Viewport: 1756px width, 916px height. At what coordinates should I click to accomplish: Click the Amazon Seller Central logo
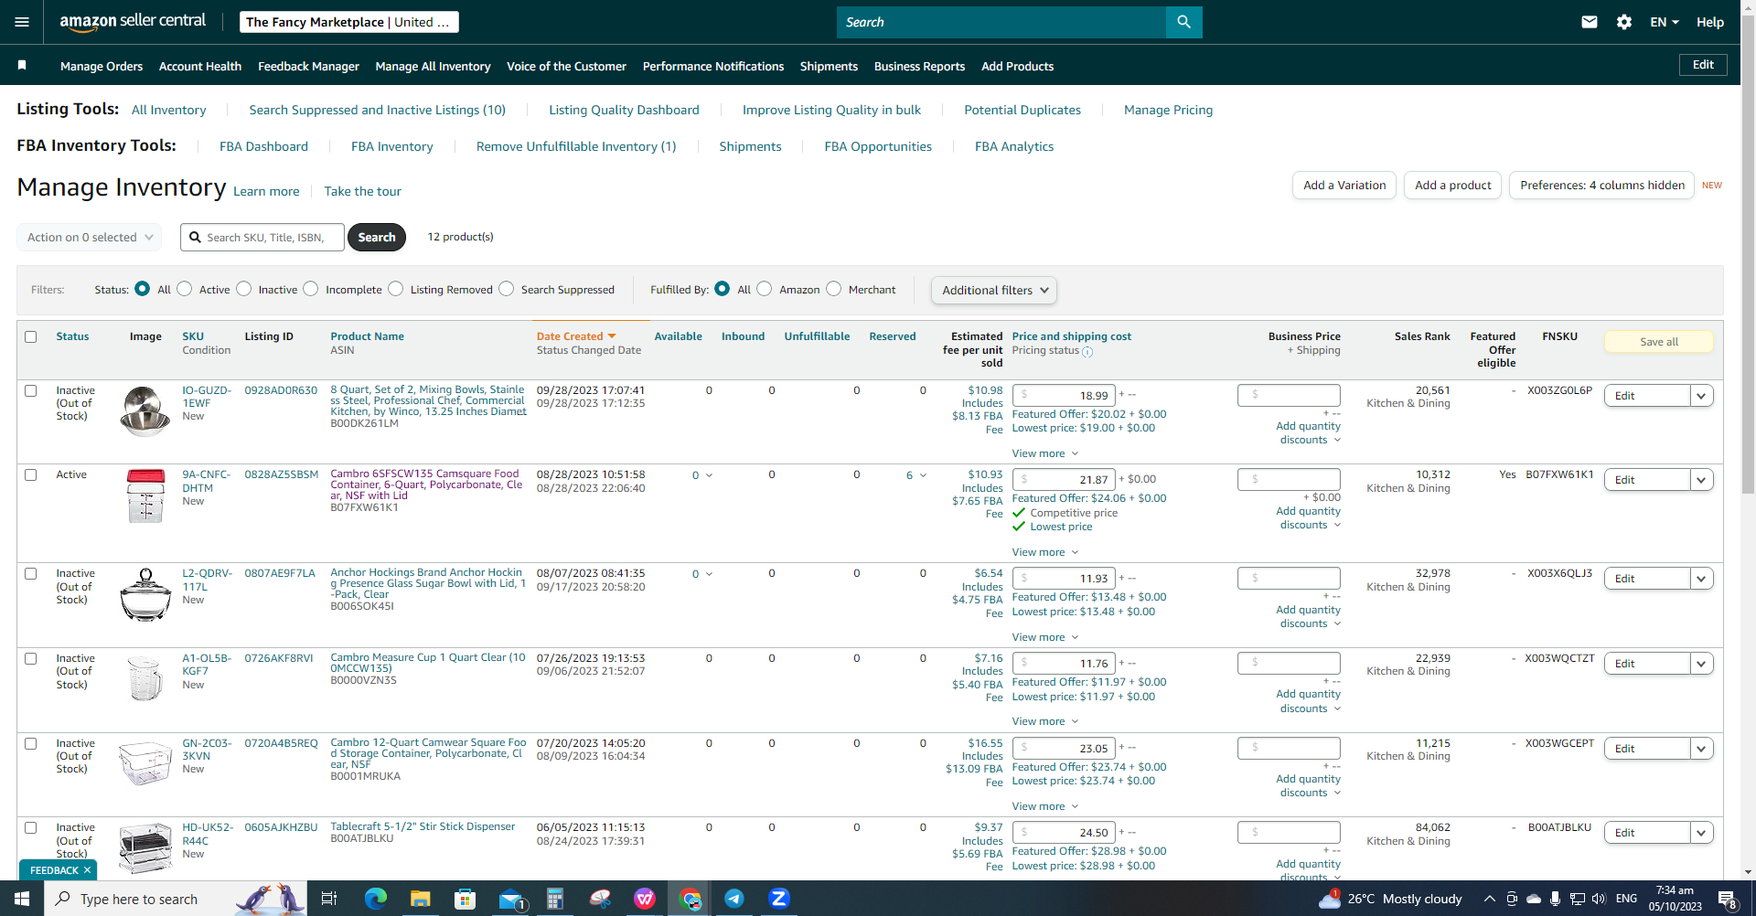[x=133, y=22]
